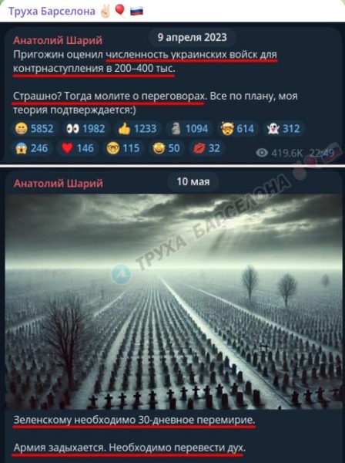345x463 pixels.
Task: Click the 9 апреля 2023 date badge
Action: pyautogui.click(x=192, y=38)
